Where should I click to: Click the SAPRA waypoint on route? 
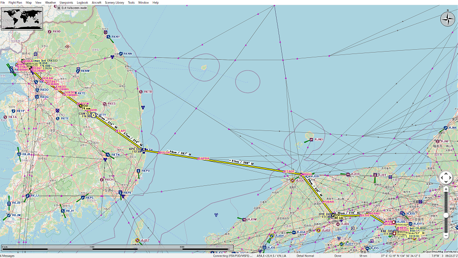pyautogui.click(x=204, y=158)
